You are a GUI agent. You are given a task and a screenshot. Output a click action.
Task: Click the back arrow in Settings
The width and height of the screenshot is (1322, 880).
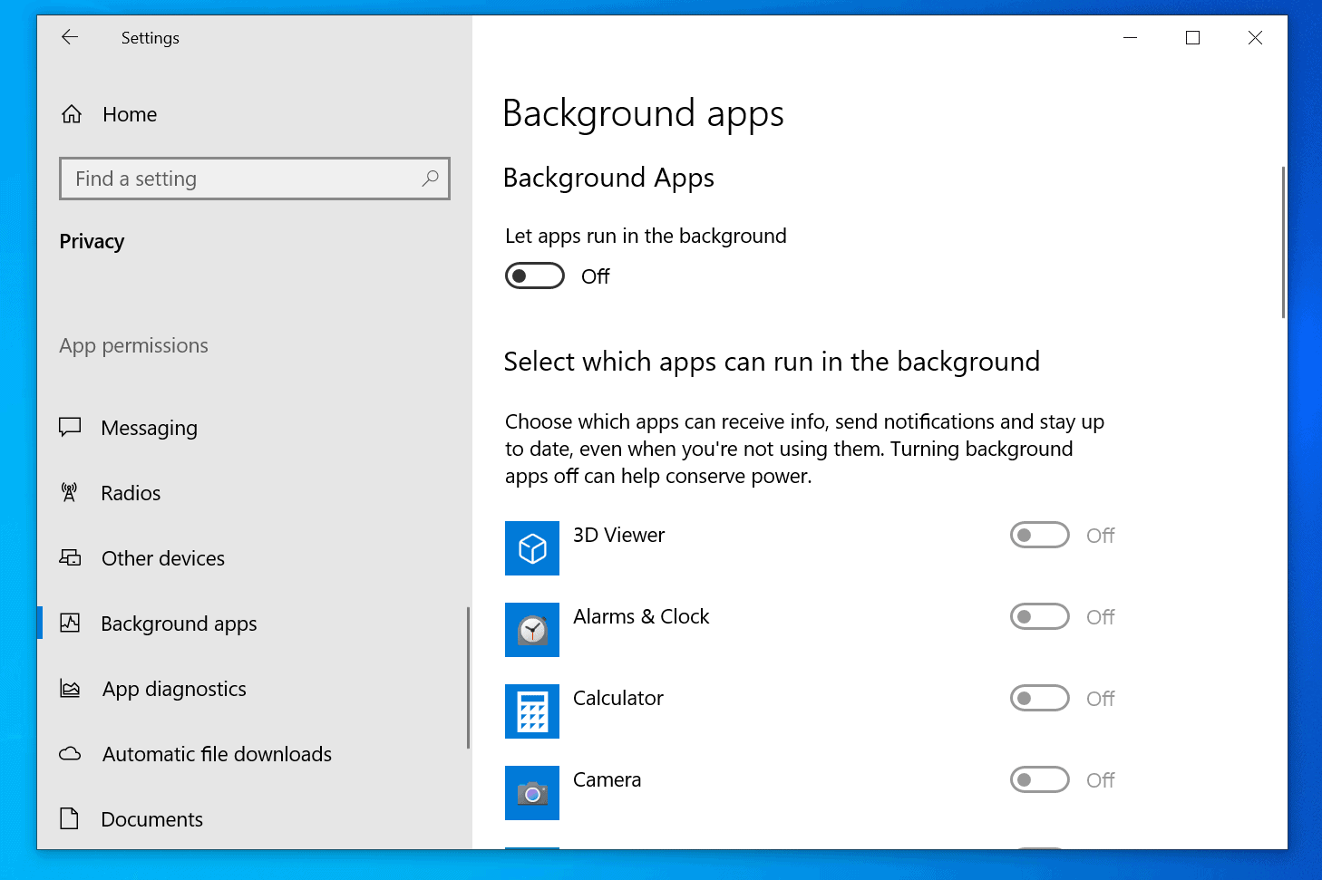click(x=70, y=37)
